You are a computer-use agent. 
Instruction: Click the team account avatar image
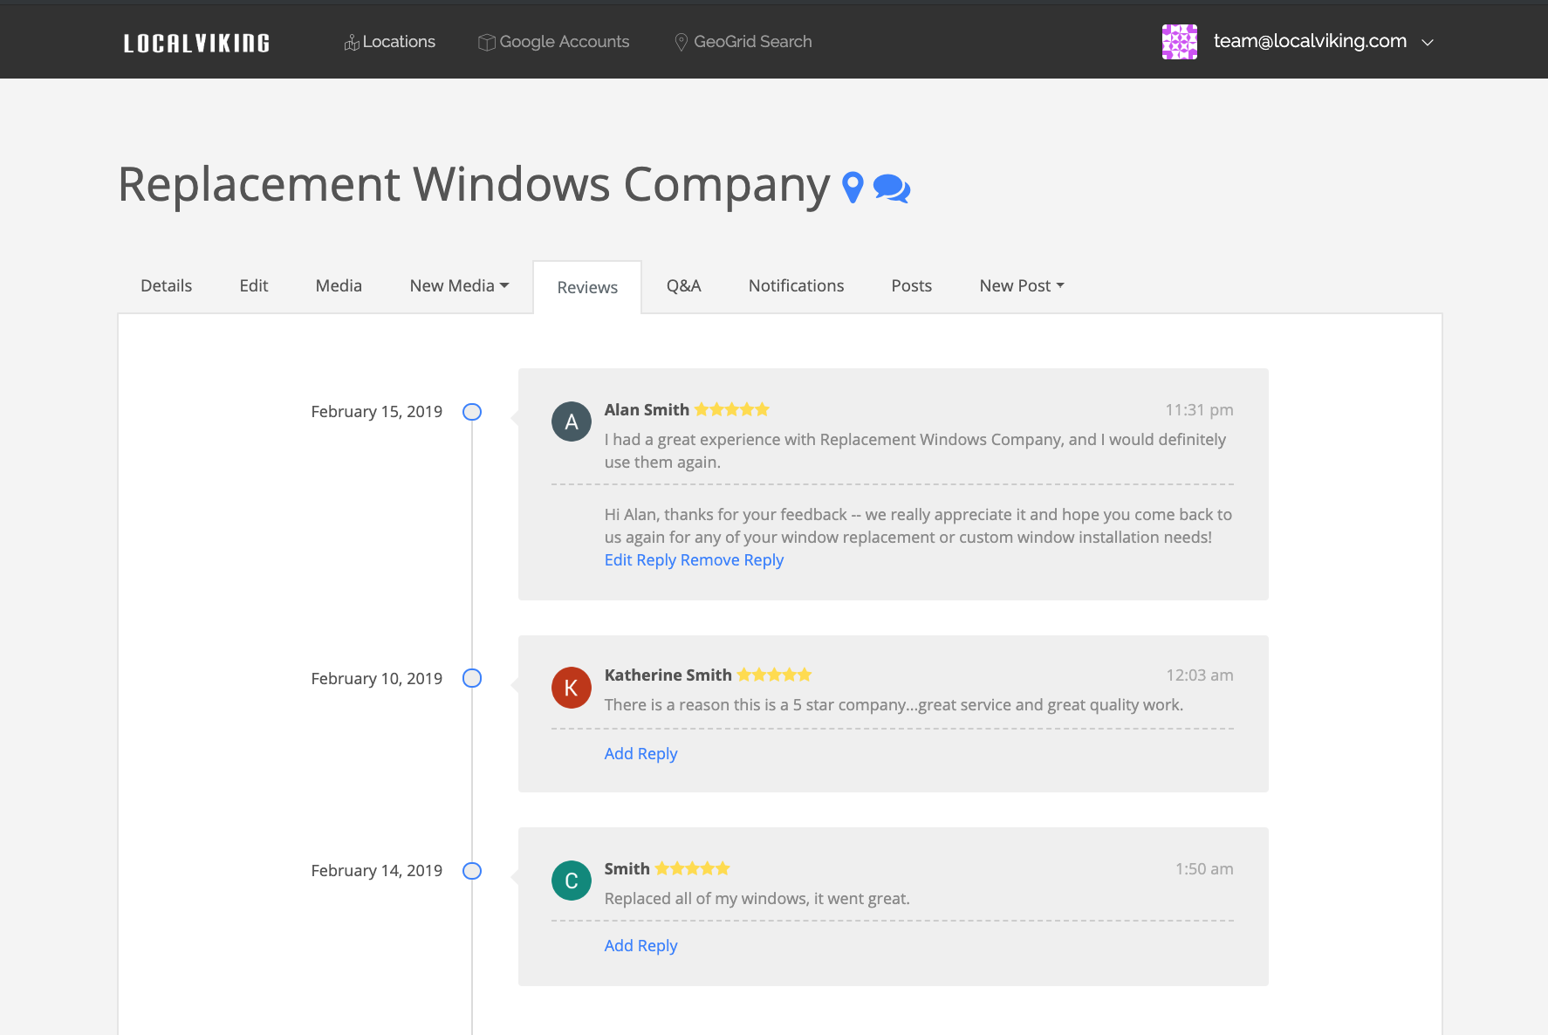coord(1179,41)
